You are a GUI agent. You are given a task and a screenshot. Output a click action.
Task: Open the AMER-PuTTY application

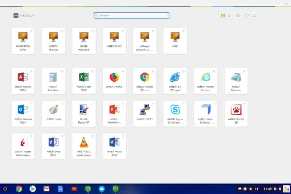[145, 114]
